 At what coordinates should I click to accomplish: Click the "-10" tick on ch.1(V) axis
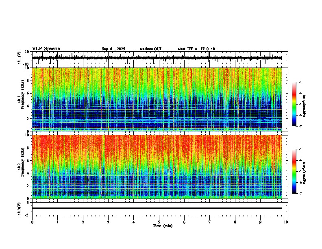click(x=26, y=64)
